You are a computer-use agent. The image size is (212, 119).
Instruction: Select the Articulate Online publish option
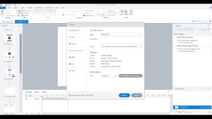pos(77,51)
